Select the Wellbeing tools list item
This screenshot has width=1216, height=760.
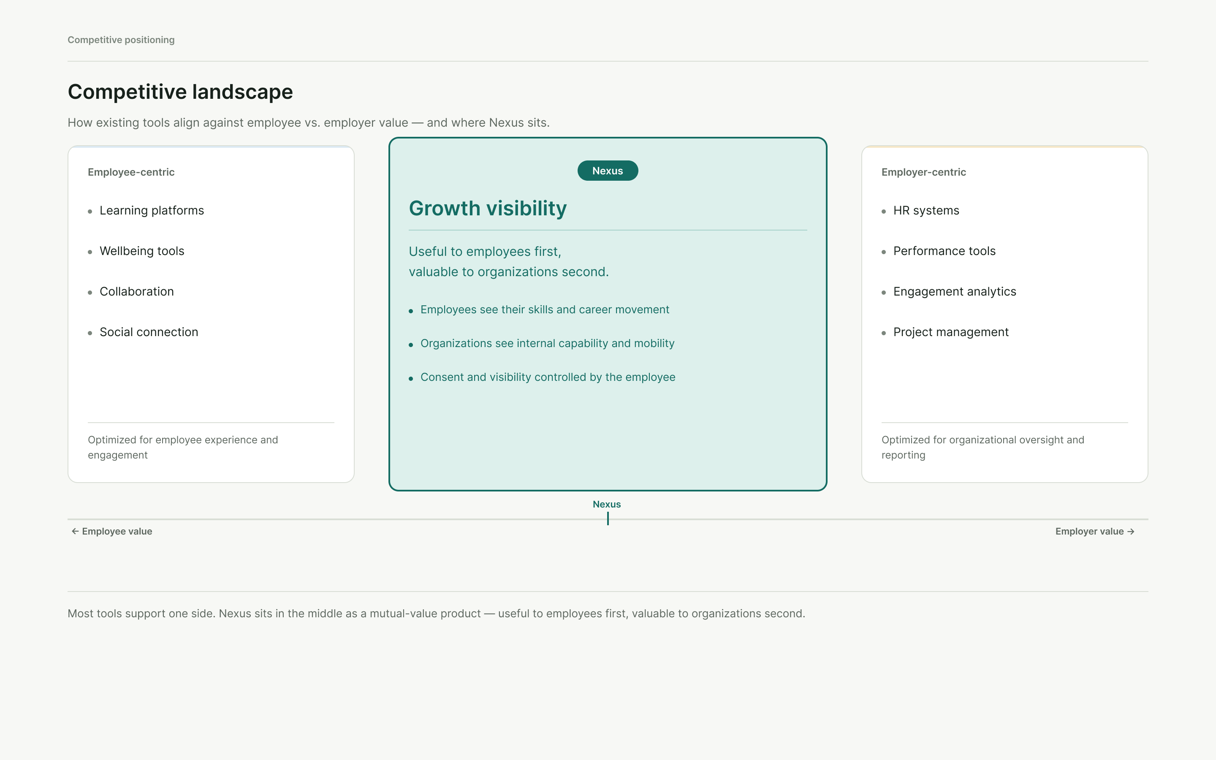pos(136,251)
